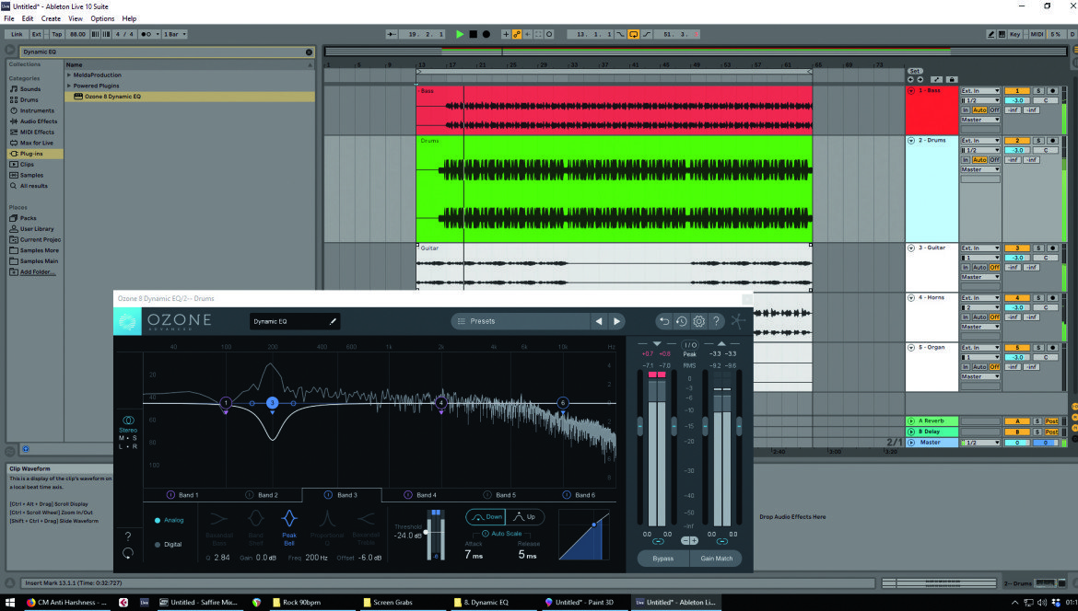Switch the EQ to Digital mode
This screenshot has width=1078, height=611.
(169, 545)
